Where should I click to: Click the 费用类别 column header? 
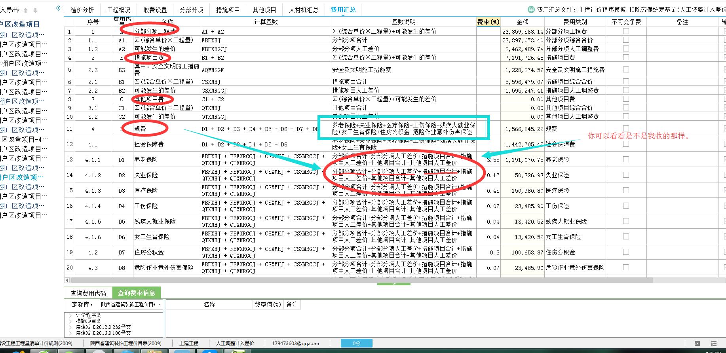tap(575, 22)
